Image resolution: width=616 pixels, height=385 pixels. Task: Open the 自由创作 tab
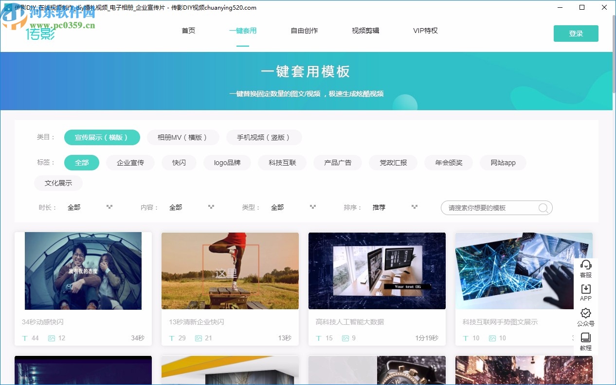(x=304, y=31)
